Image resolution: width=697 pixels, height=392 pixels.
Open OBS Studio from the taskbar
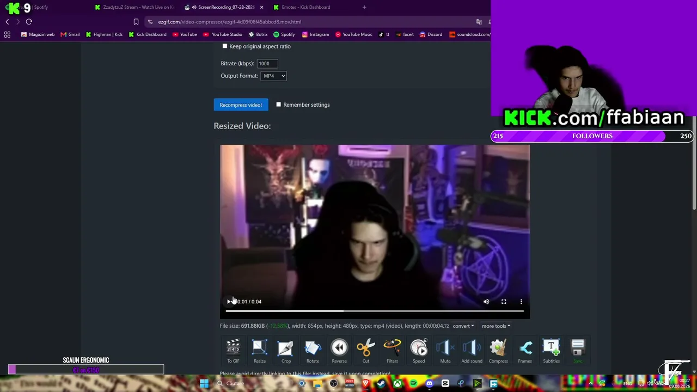(x=333, y=384)
